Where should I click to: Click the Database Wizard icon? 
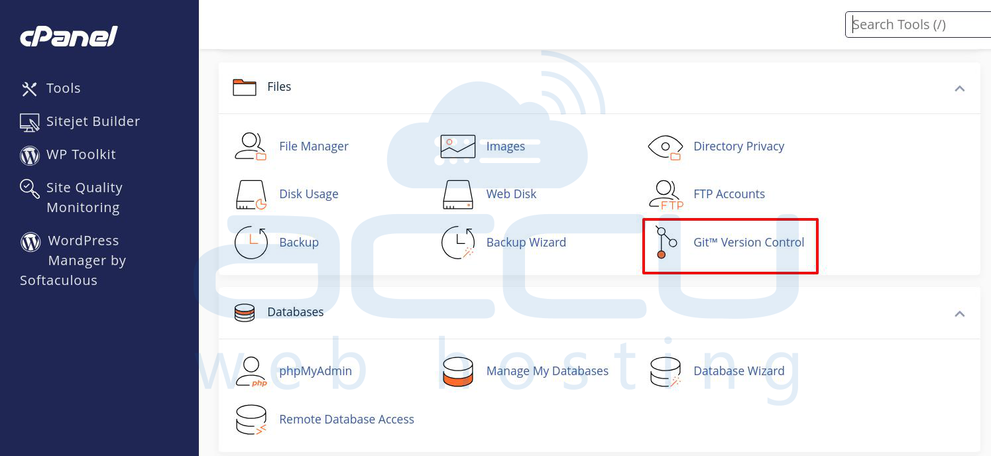click(666, 372)
